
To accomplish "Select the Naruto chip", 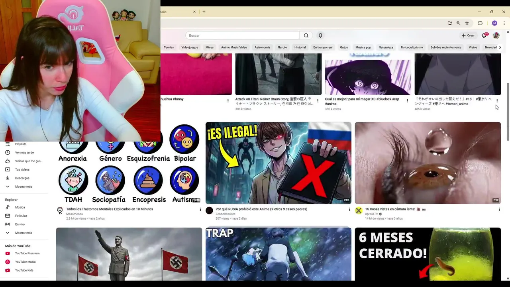I will 282,47.
